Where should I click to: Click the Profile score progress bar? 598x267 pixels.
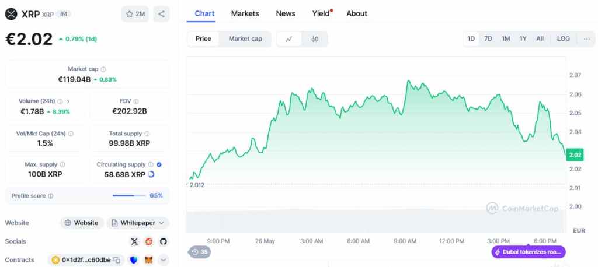click(x=128, y=196)
